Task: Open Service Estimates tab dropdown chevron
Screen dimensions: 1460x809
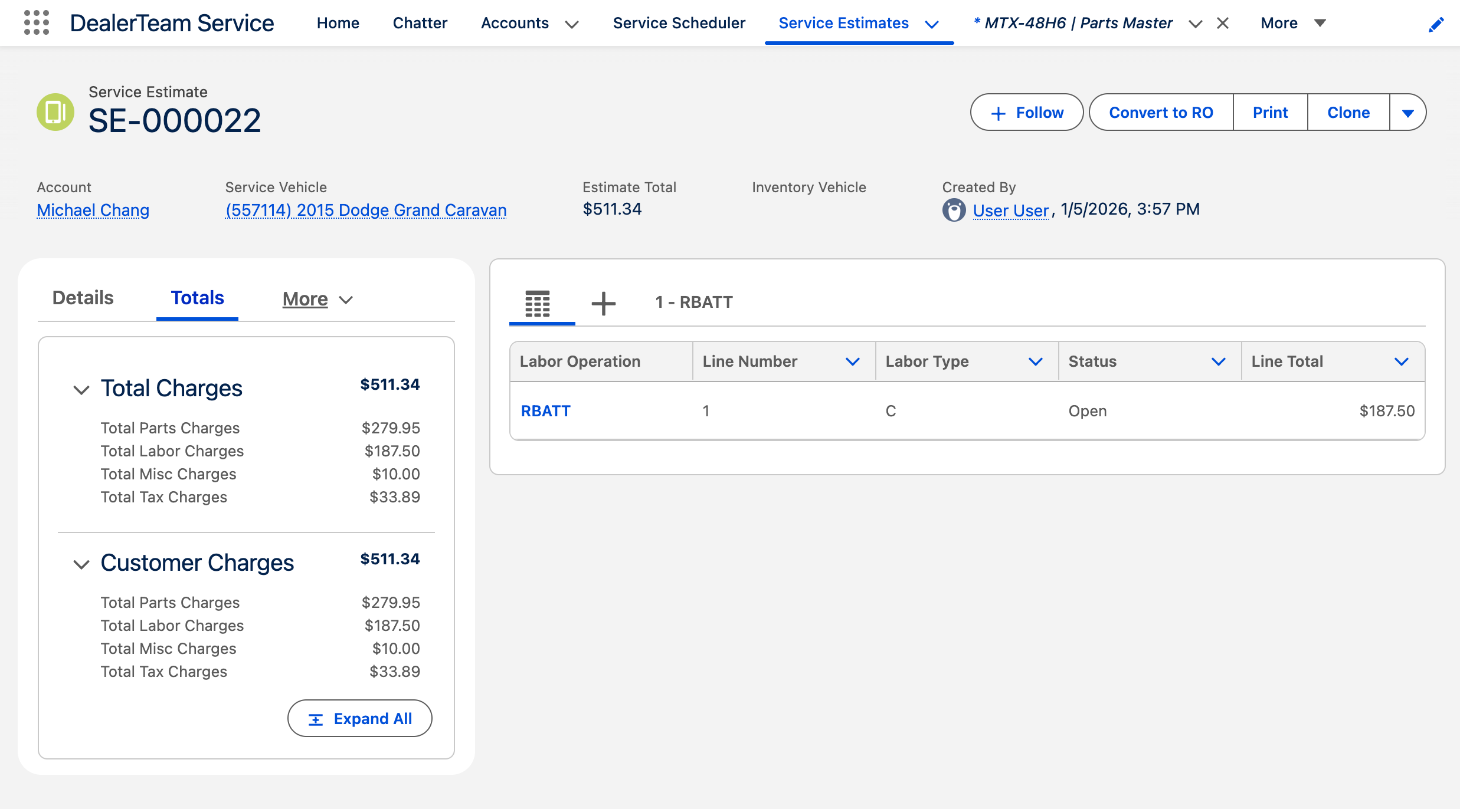Action: coord(932,24)
